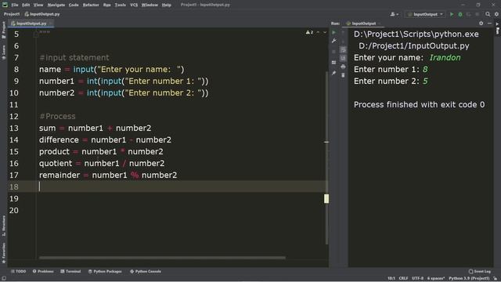
Task: Open the Problems tool window
Action: 43,272
